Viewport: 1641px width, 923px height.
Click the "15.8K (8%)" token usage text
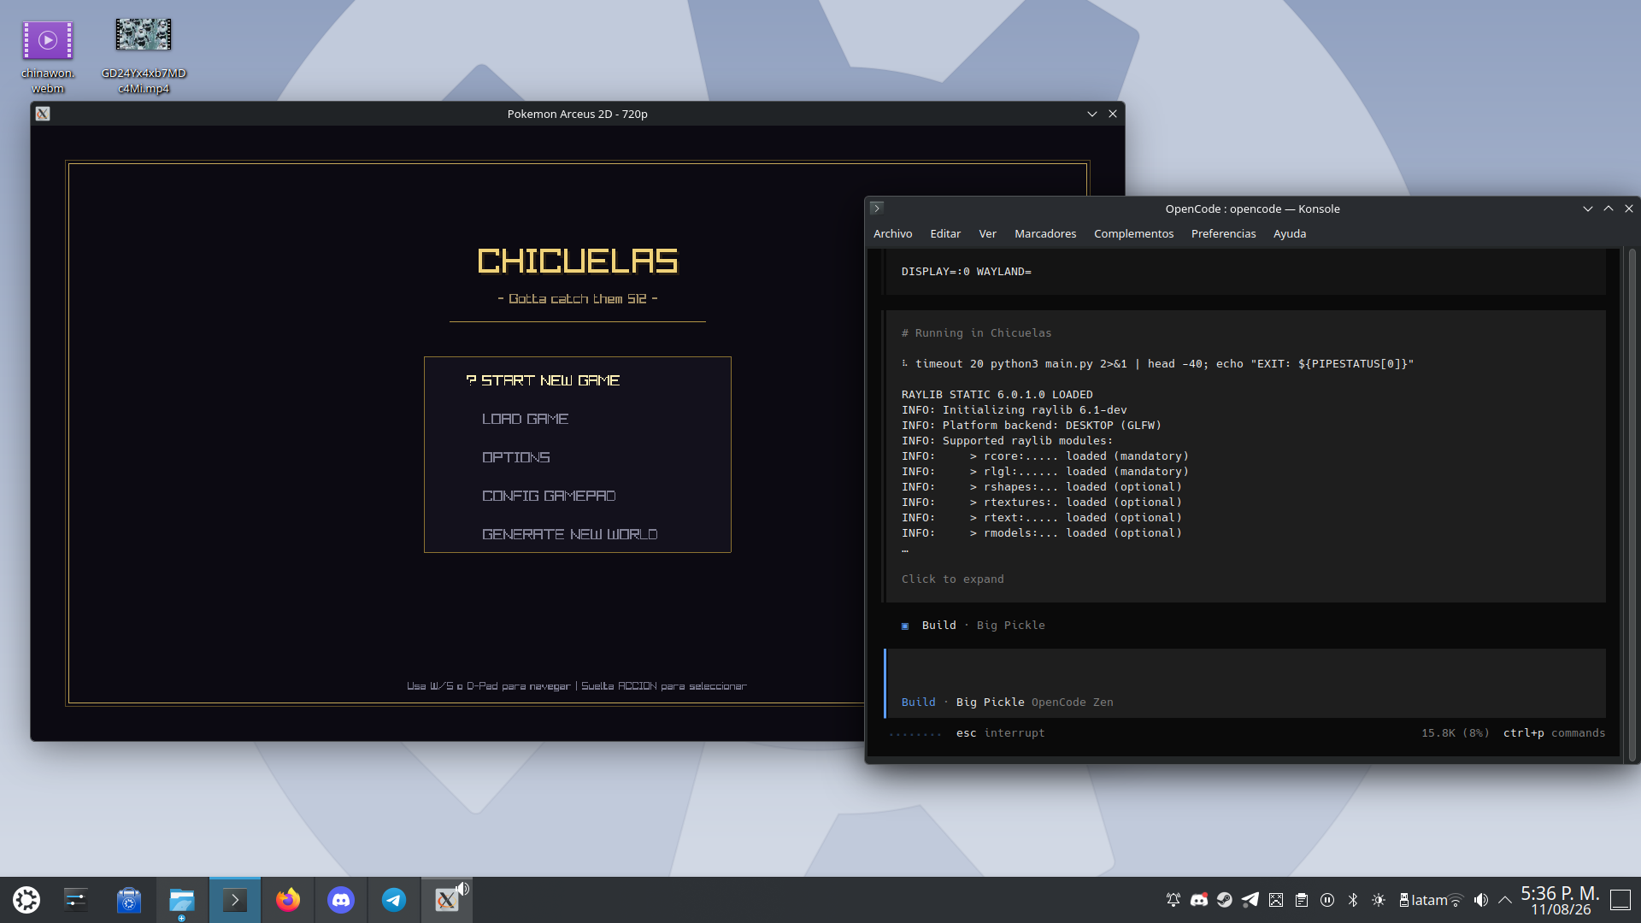[1455, 732]
